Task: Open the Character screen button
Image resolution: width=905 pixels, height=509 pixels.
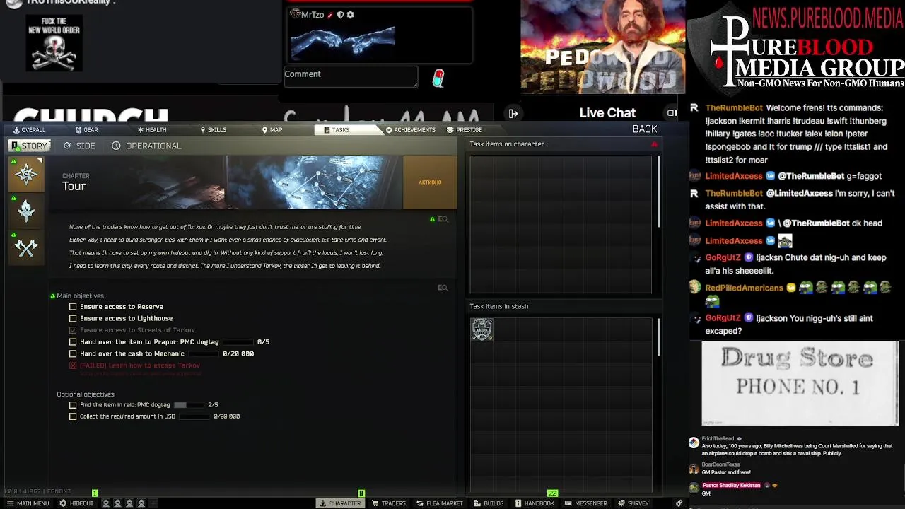Action: [x=340, y=503]
